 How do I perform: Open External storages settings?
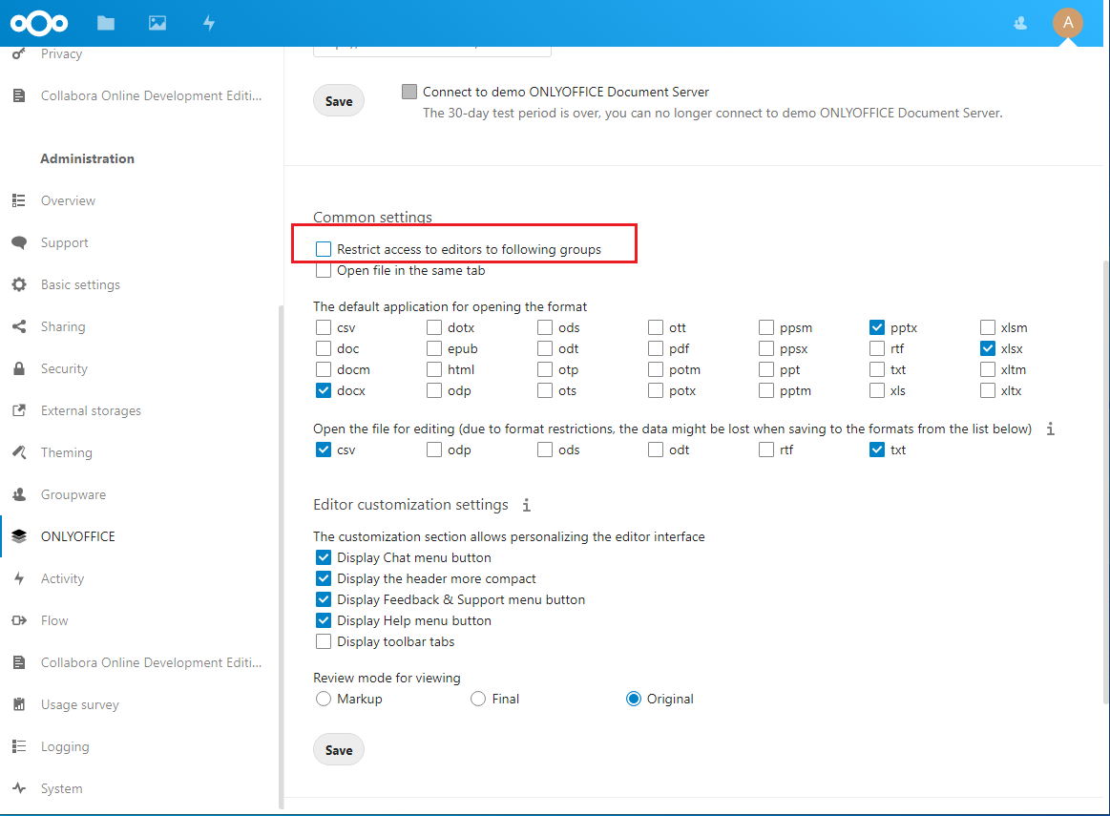point(91,410)
